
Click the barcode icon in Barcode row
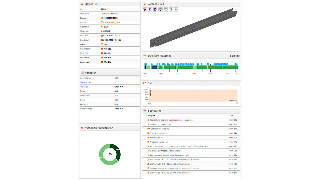pos(102,18)
